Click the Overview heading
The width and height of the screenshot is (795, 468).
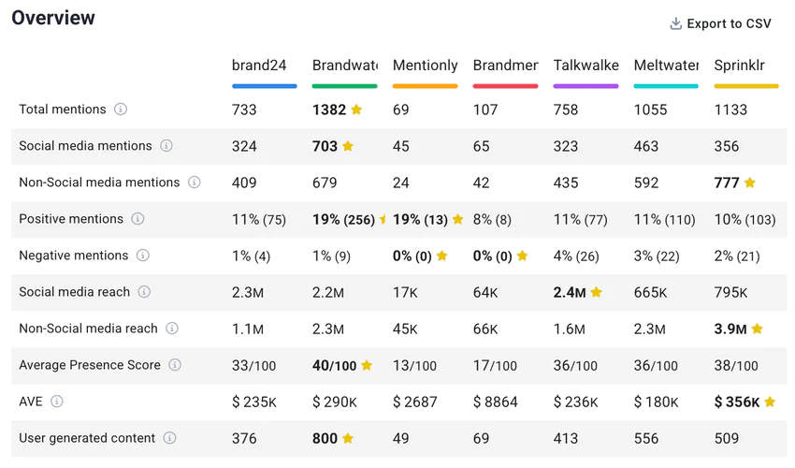click(53, 18)
